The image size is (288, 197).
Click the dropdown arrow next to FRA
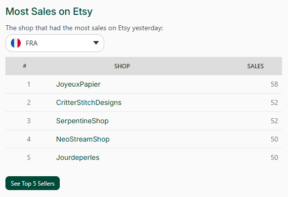pyautogui.click(x=96, y=43)
